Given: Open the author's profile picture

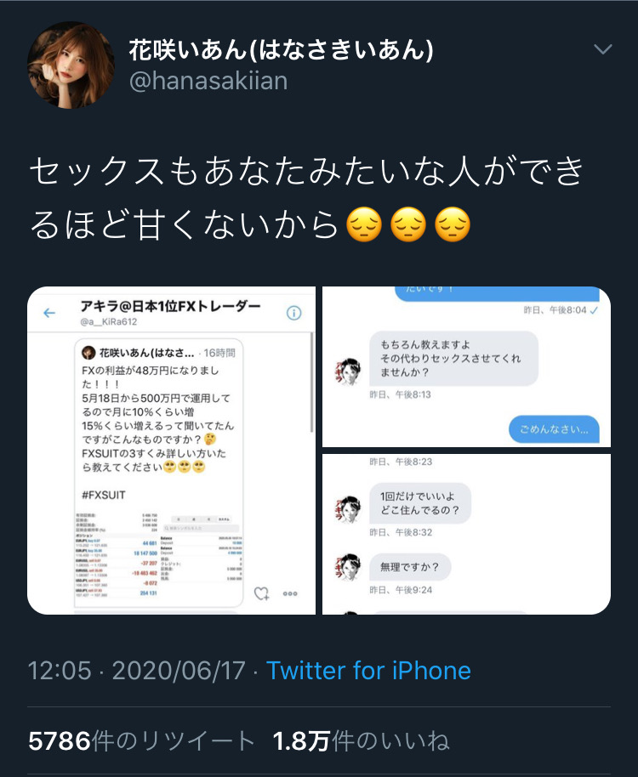Looking at the screenshot, I should point(71,65).
